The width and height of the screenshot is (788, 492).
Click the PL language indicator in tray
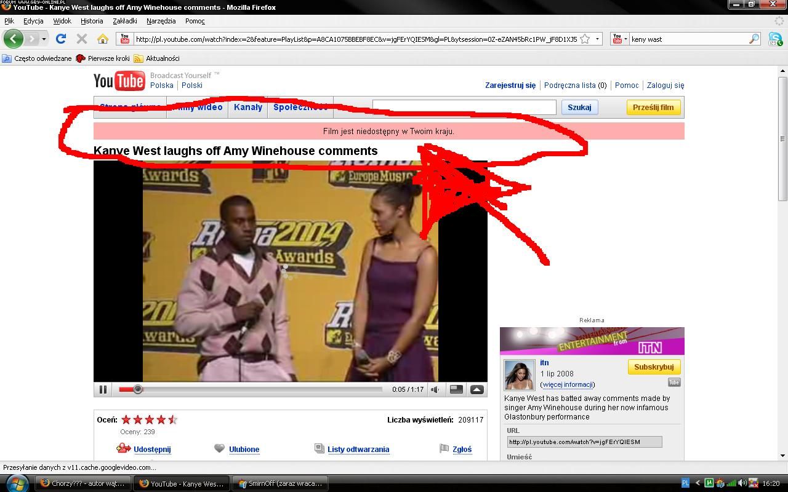click(685, 483)
